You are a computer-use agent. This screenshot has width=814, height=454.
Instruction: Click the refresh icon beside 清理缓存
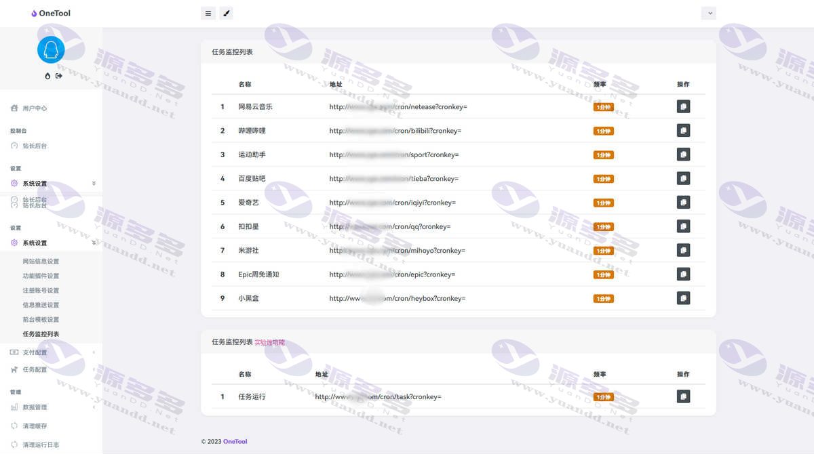point(14,426)
